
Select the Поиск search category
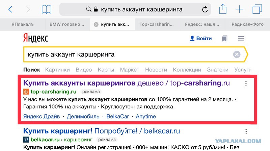pos(32,70)
